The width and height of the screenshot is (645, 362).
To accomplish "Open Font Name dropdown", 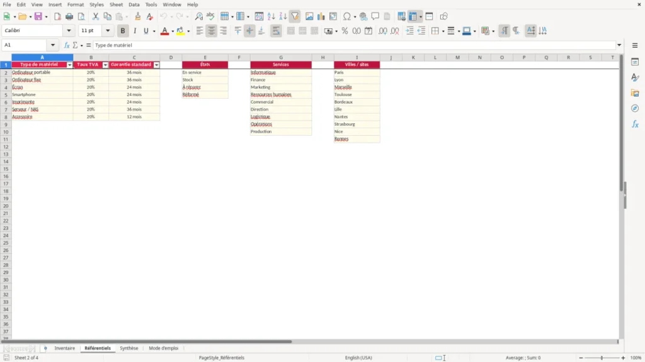I will click(69, 30).
